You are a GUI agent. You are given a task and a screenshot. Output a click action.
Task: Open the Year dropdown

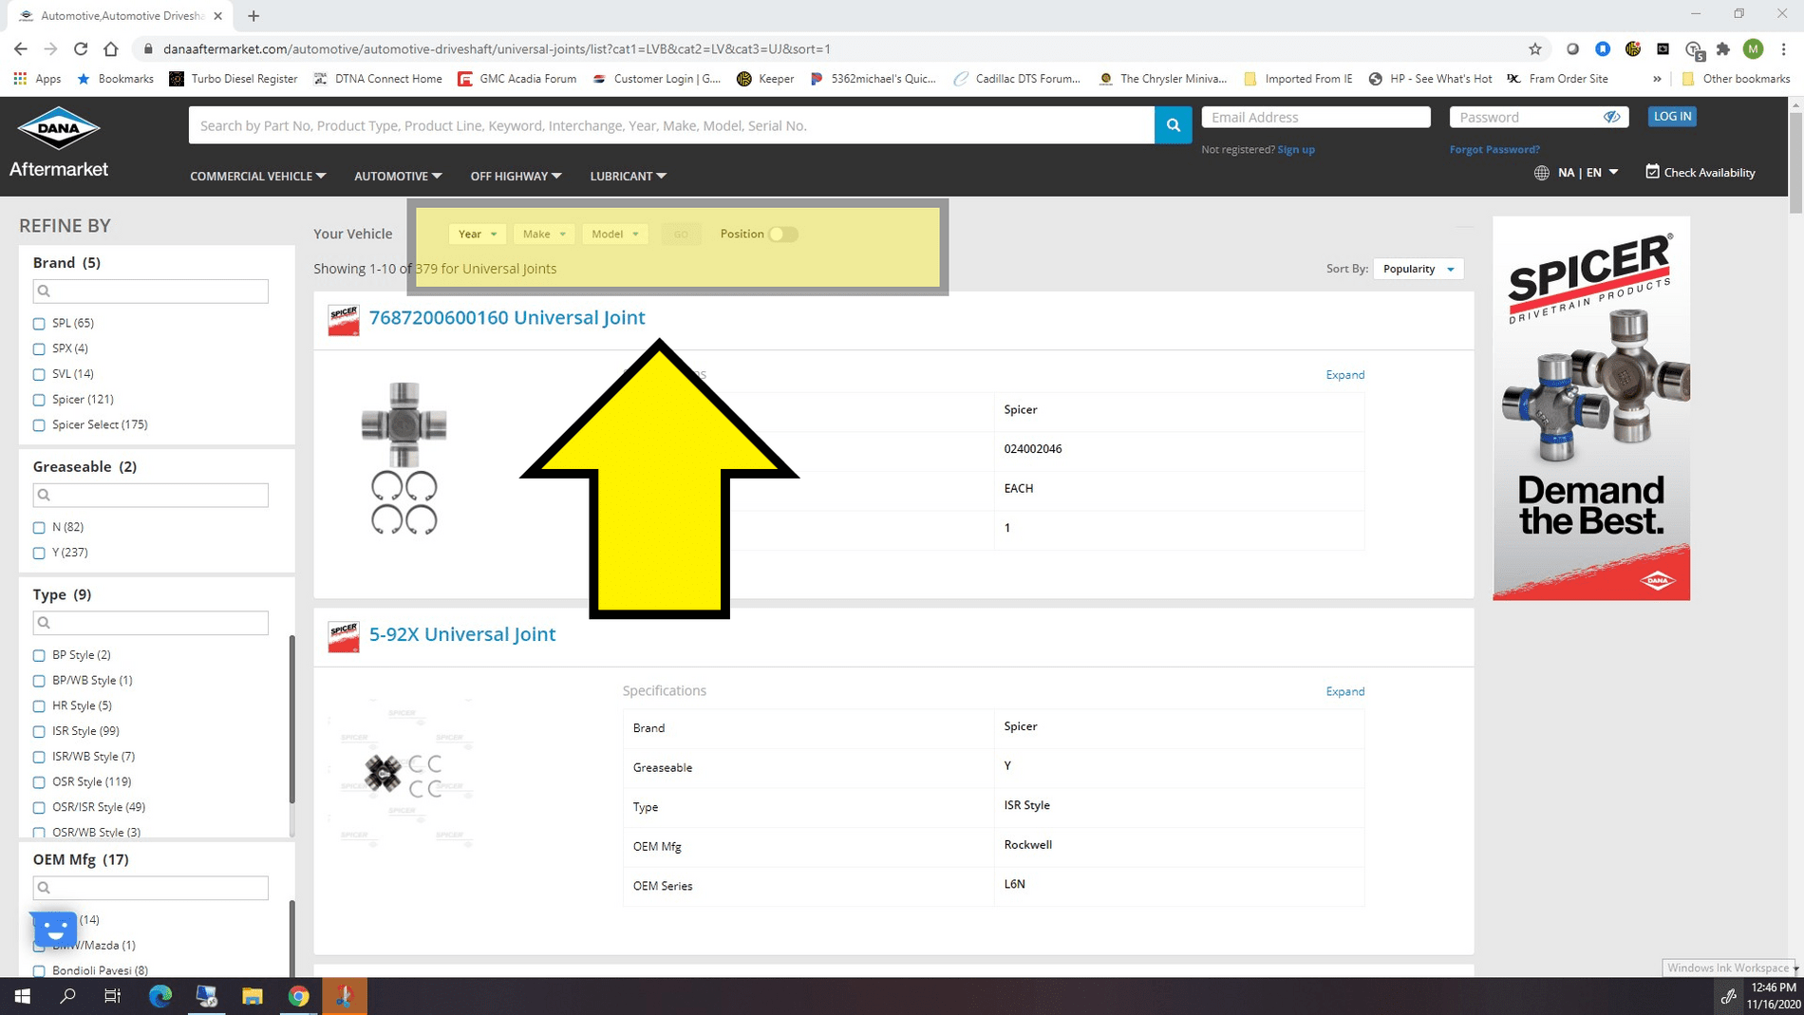(477, 234)
